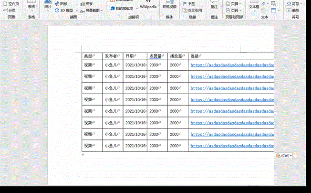Click the 图标 icons button
This screenshot has height=193, width=311.
(x=61, y=3)
